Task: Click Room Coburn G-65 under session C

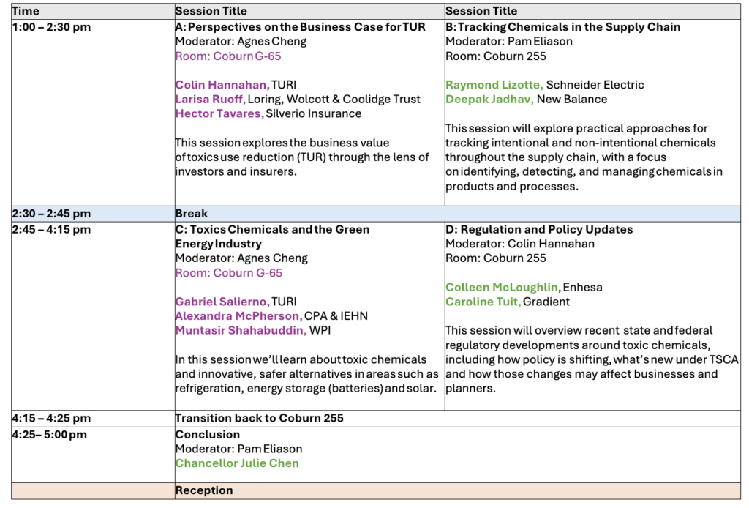Action: click(228, 273)
